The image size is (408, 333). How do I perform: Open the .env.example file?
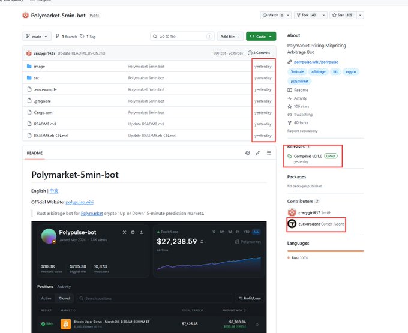coord(45,89)
